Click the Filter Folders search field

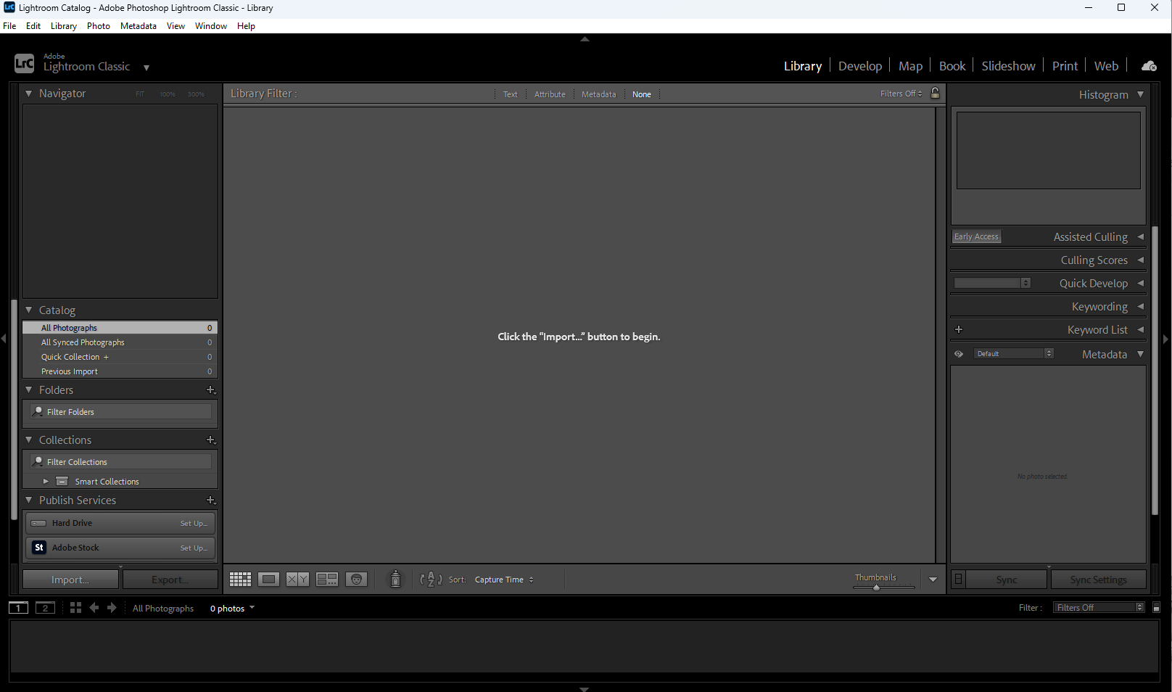(x=120, y=411)
